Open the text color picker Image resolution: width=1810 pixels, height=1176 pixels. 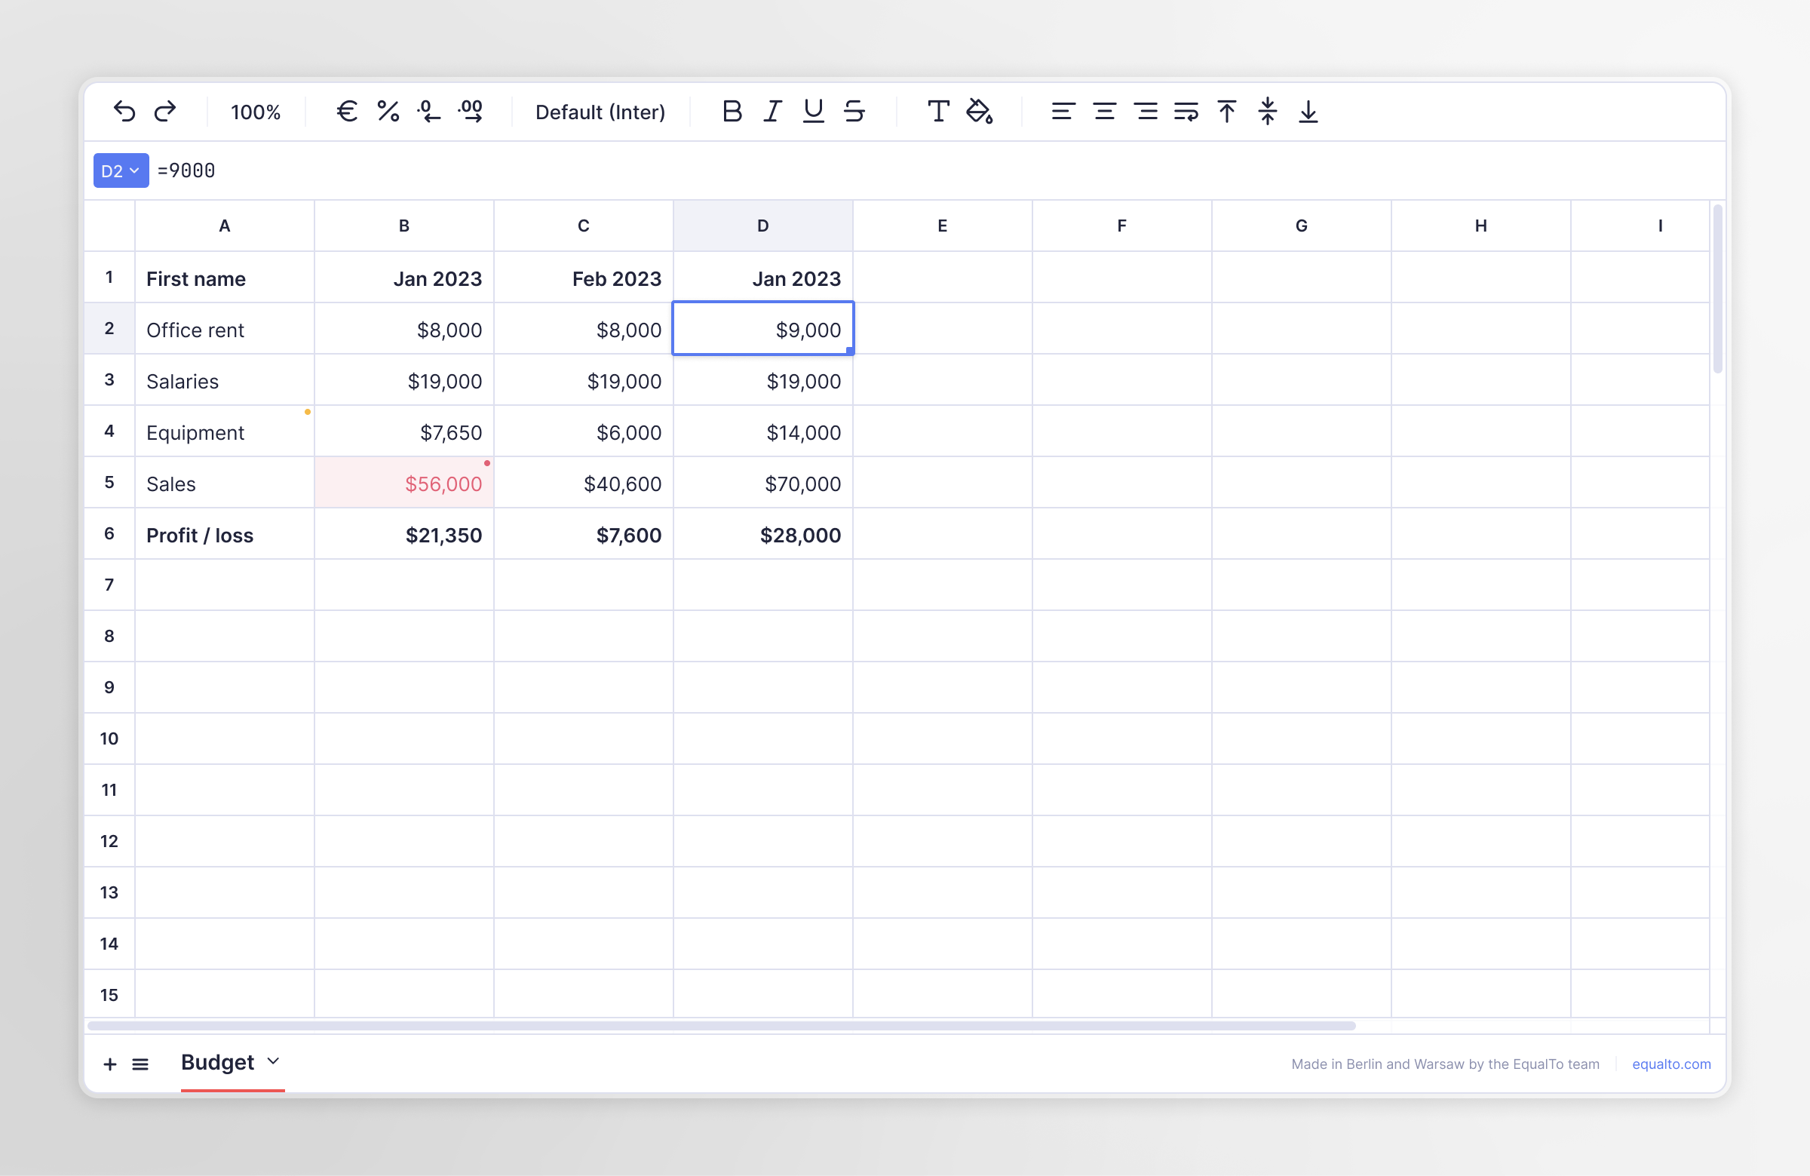click(x=938, y=112)
